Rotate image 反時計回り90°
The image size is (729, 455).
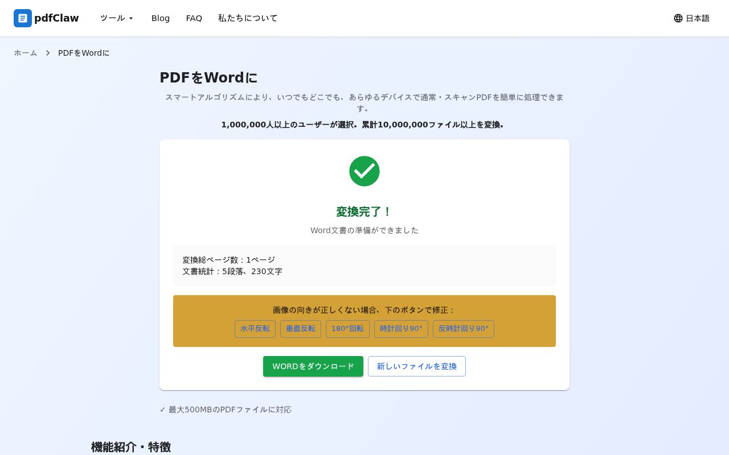pyautogui.click(x=463, y=329)
